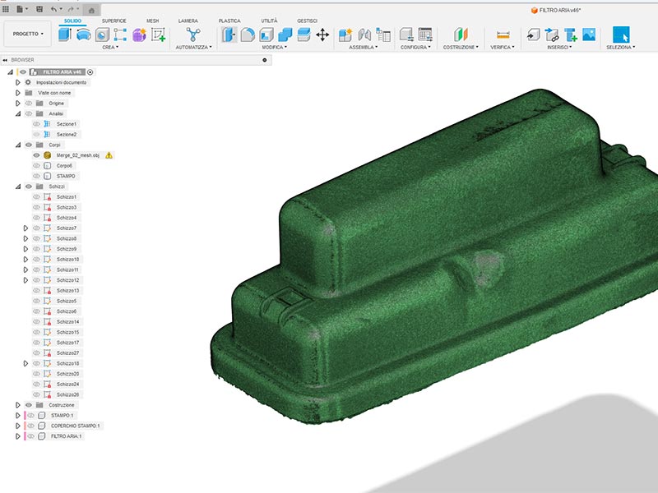Click the Insert Image icon in Inserisci

pos(589,35)
